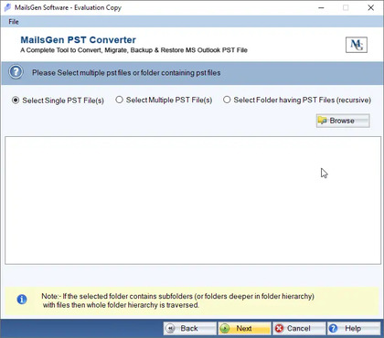
Task: Open Help from bottom bar
Action: (354, 328)
